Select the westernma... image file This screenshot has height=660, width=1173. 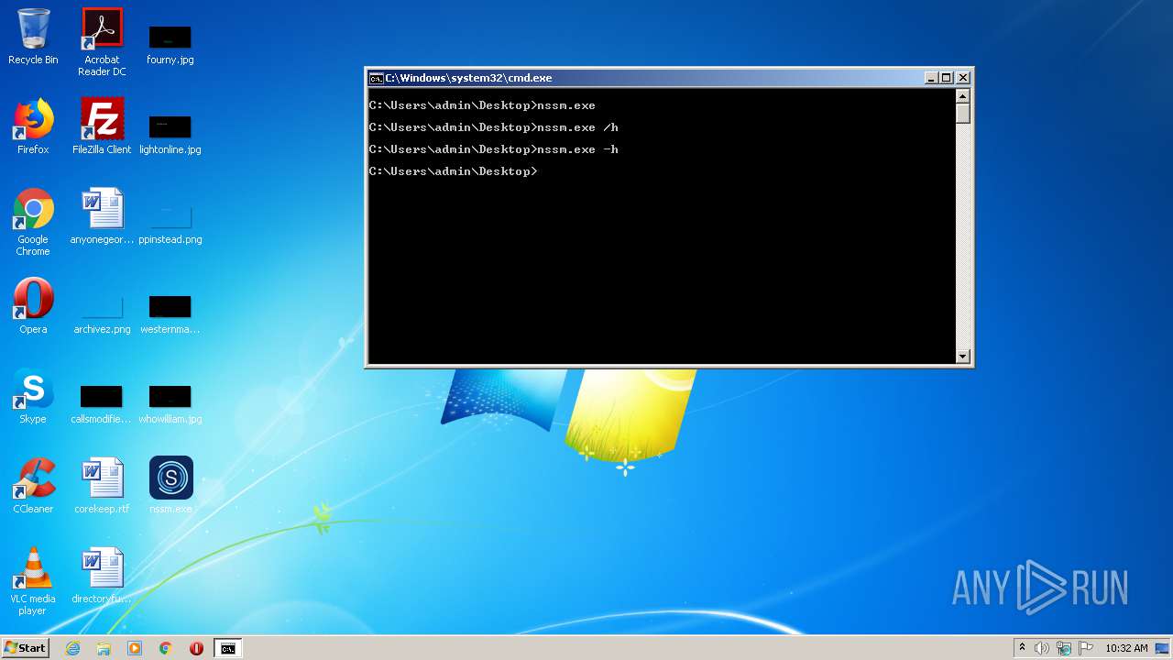coord(170,313)
